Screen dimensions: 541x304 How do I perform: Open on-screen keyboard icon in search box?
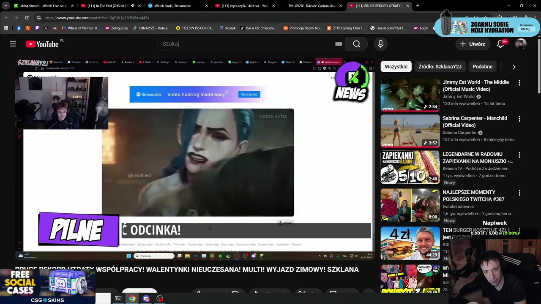coord(339,44)
